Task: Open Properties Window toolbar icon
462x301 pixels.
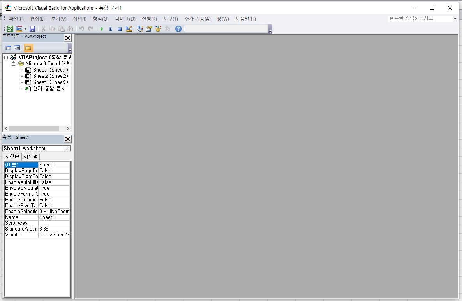Action: pos(149,29)
